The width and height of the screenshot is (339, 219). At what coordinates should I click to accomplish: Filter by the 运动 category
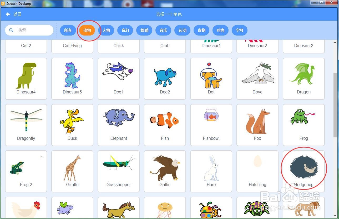(x=182, y=30)
